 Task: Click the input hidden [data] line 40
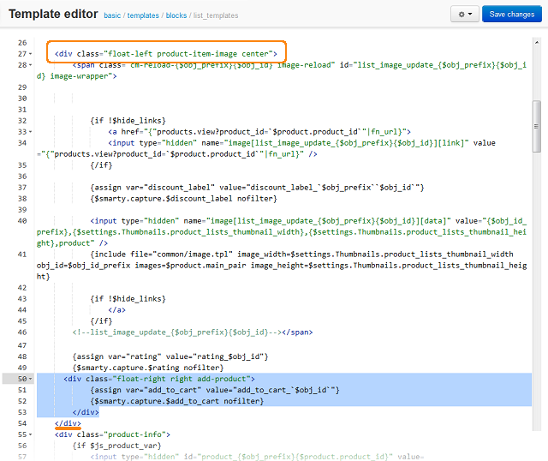tap(282, 232)
